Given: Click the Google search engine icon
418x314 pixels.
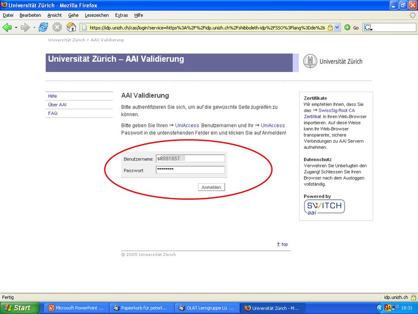Looking at the screenshot, I should point(368,27).
